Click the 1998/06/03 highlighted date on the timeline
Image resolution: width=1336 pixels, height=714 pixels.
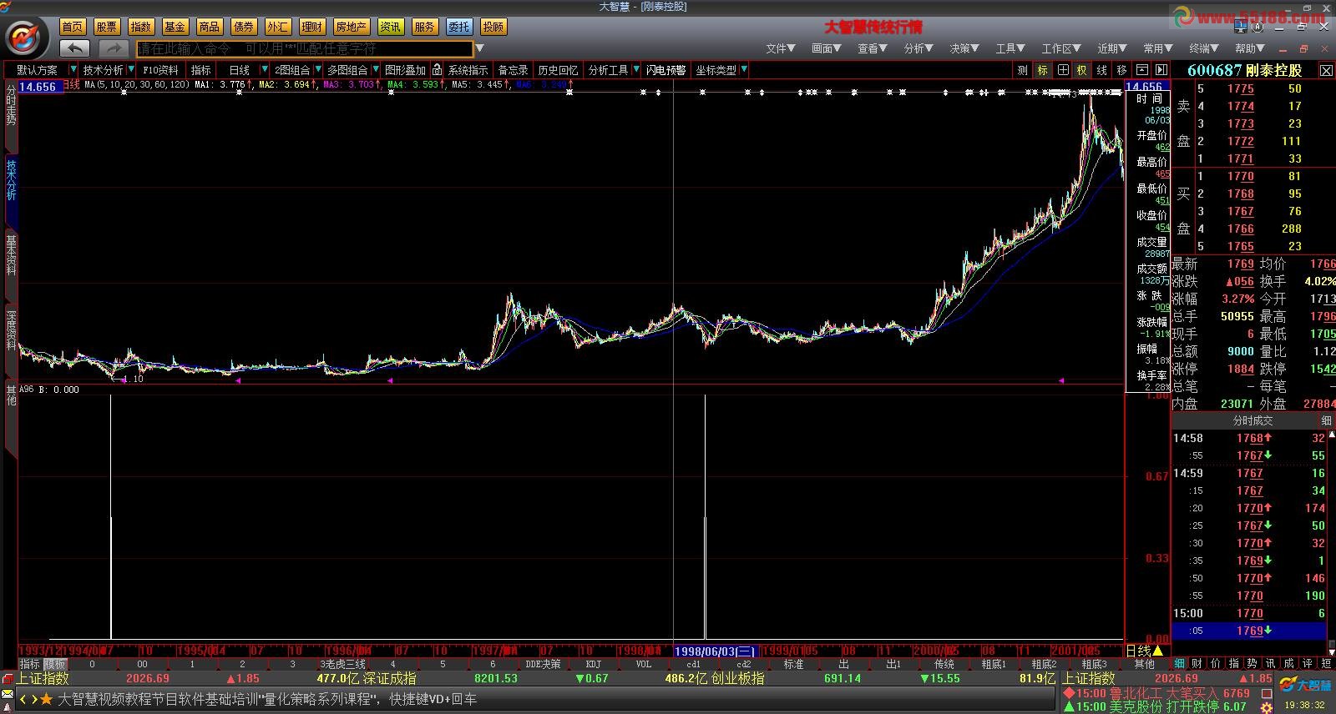click(x=714, y=651)
